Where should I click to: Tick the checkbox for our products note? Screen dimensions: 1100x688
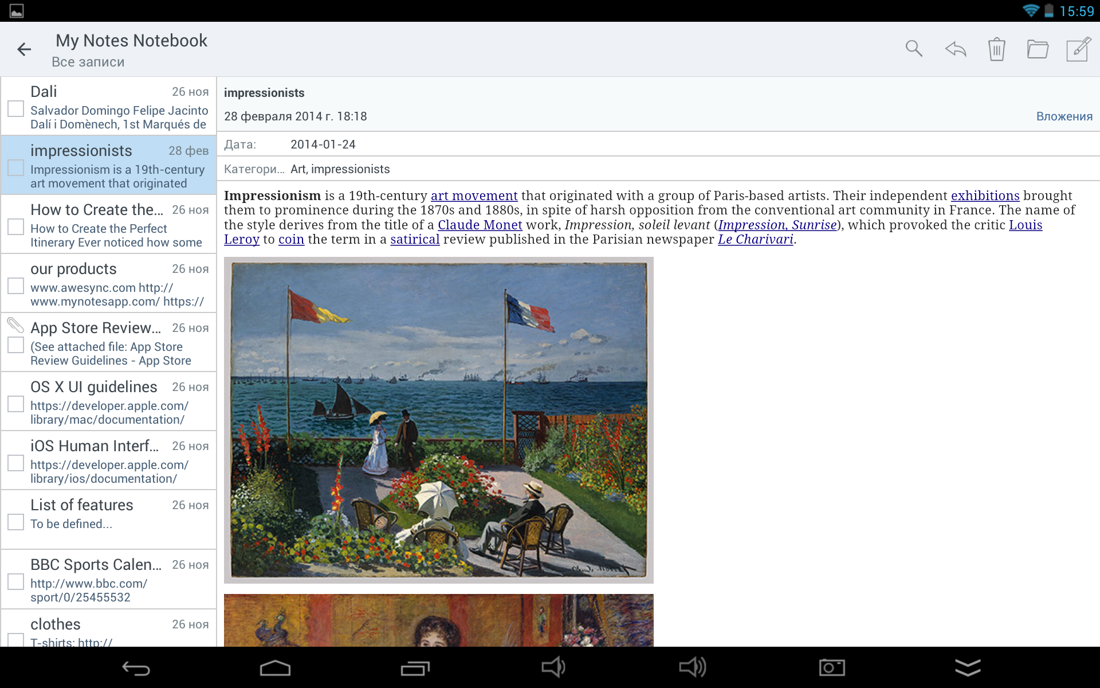(16, 286)
